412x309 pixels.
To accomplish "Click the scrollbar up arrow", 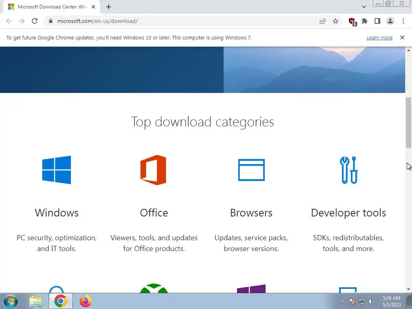I will (x=408, y=50).
